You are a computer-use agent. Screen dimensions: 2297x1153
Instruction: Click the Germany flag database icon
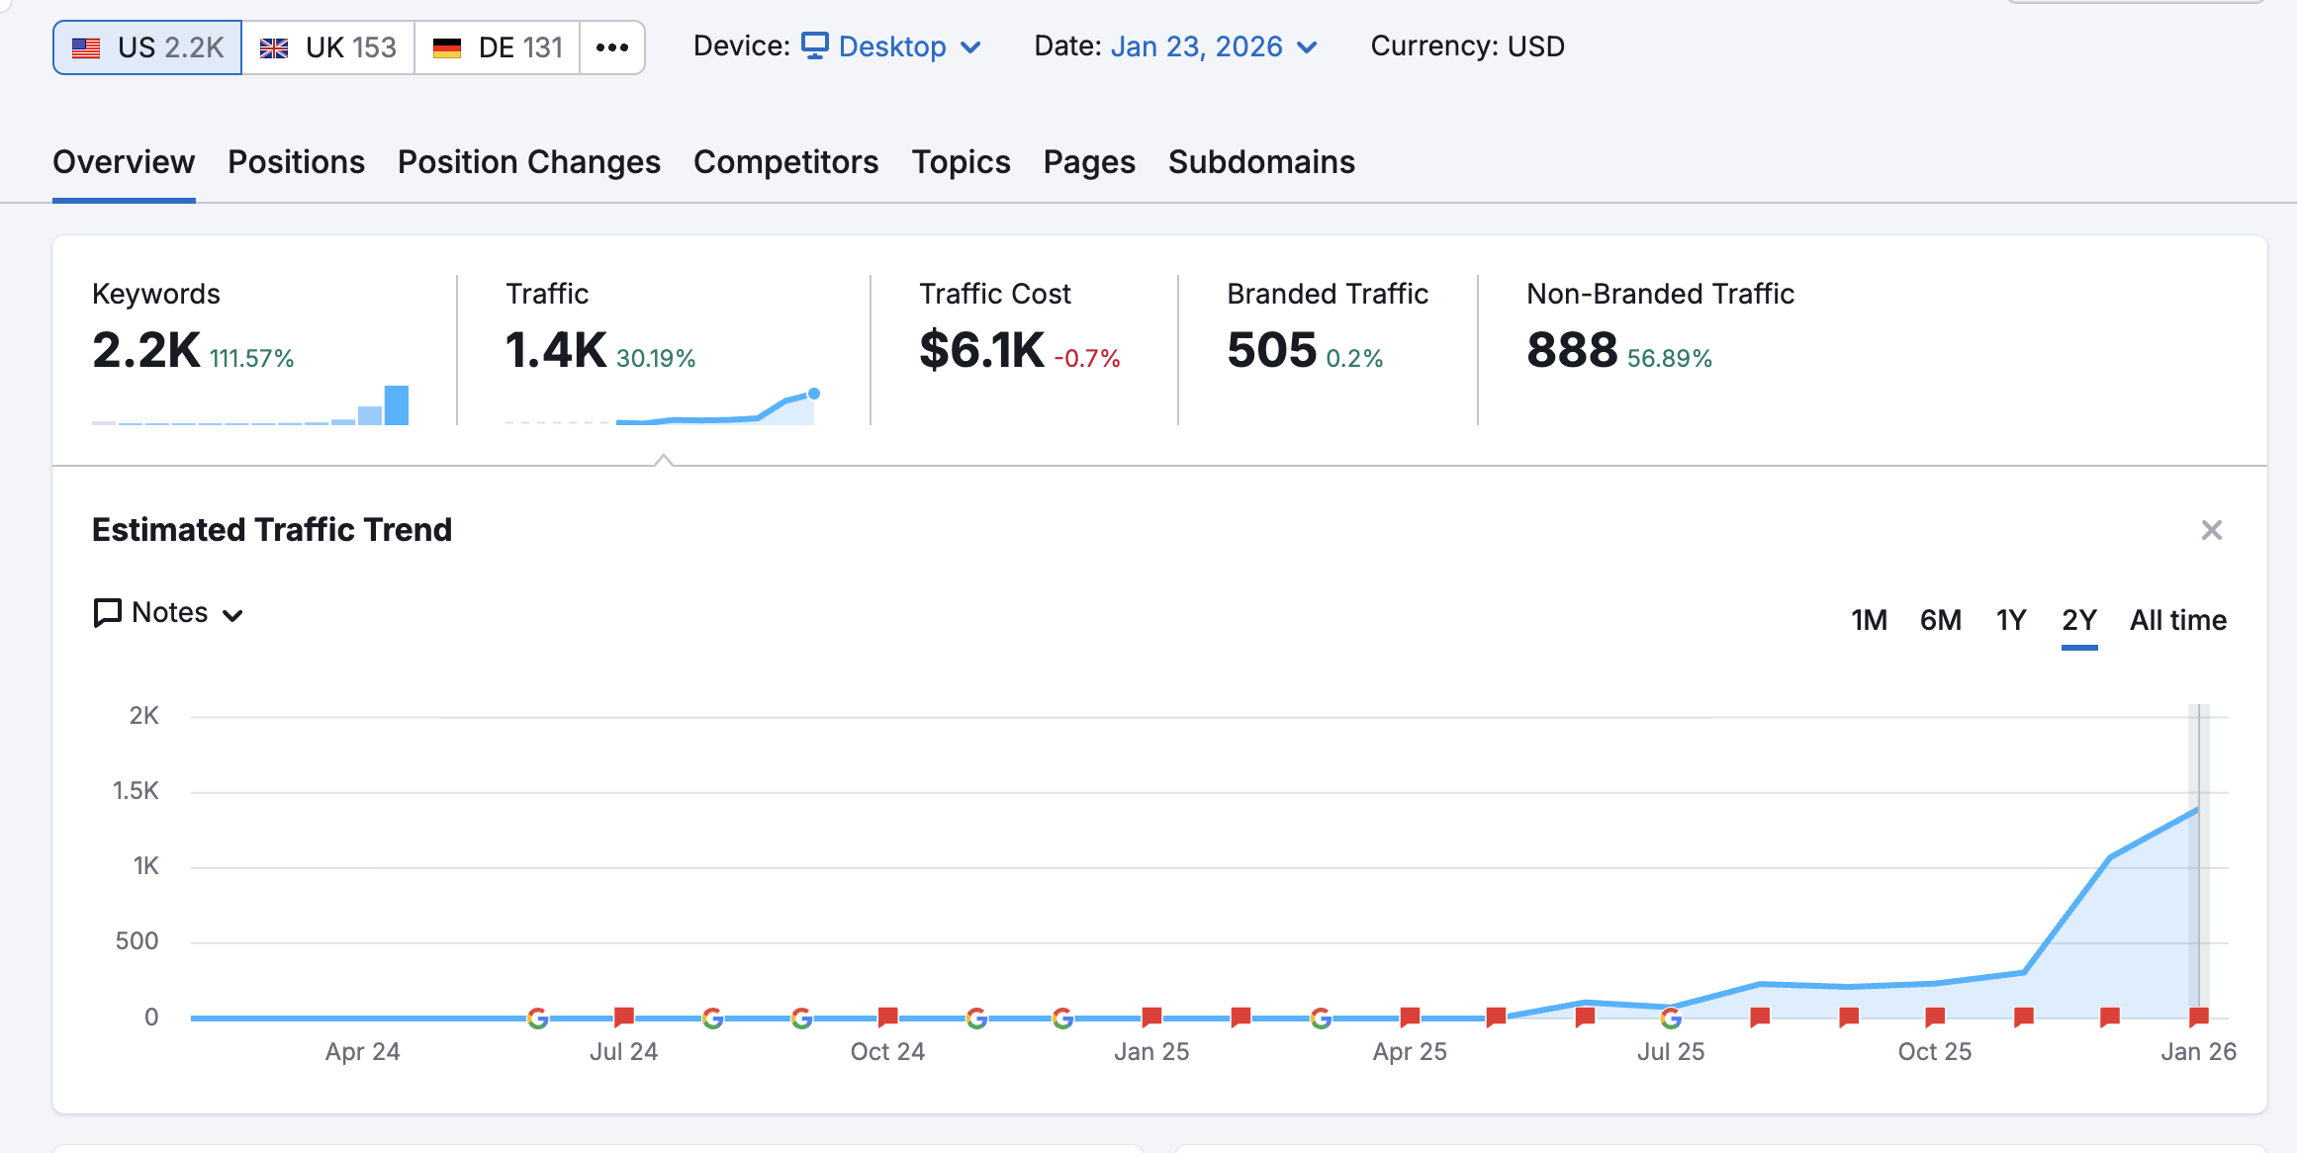click(447, 47)
